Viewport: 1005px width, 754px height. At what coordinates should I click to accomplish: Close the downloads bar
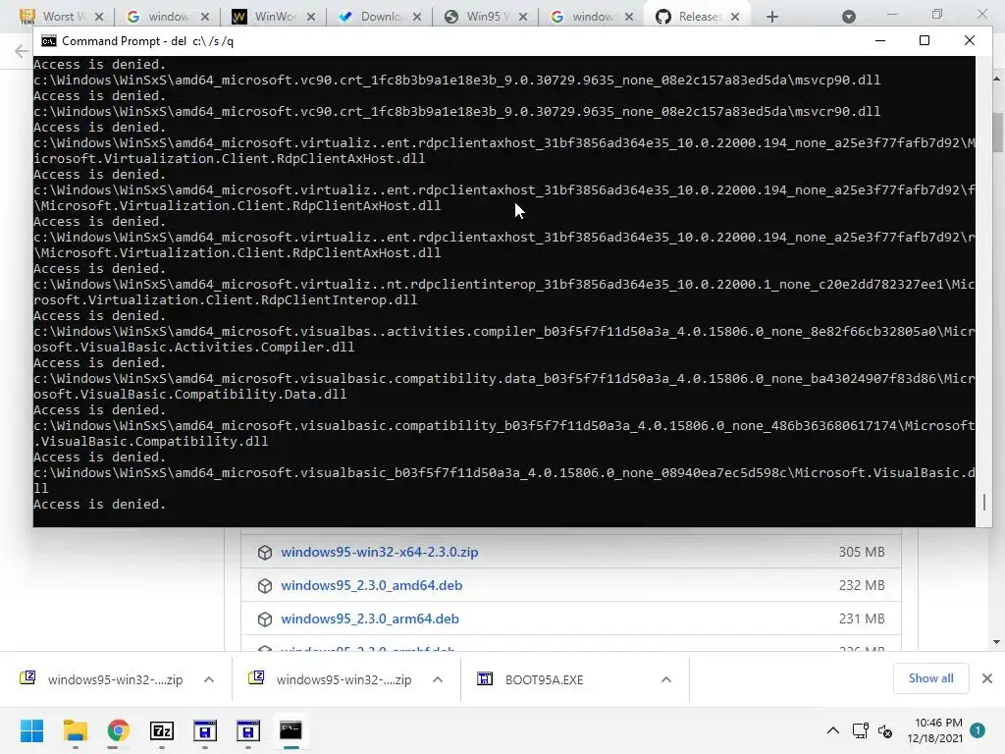[x=987, y=678]
